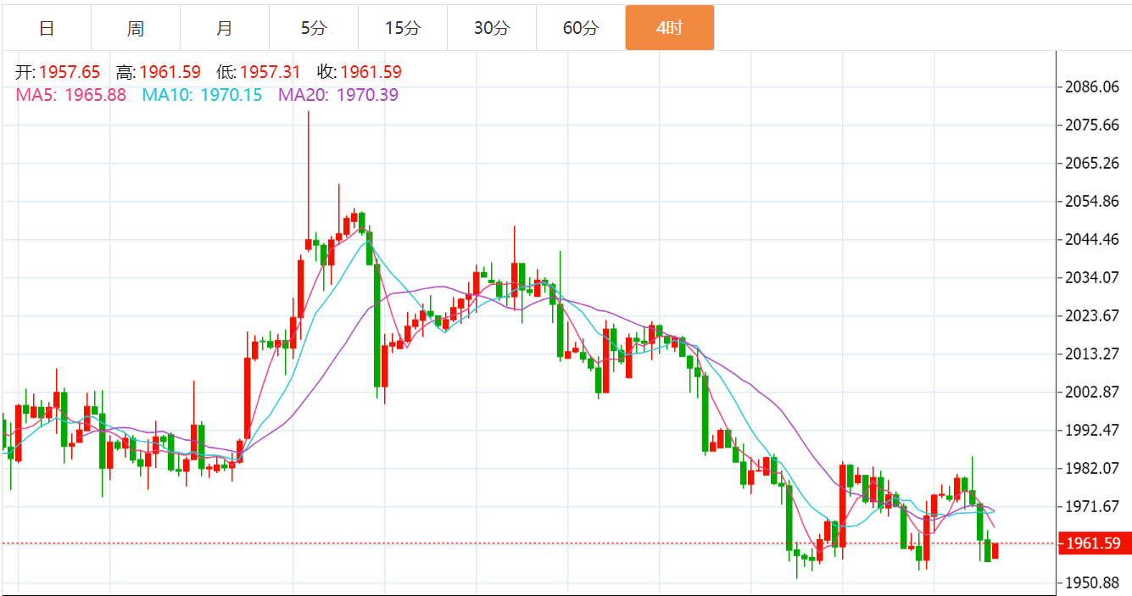Click the 2034.07 price axis label
The image size is (1132, 596).
click(1093, 277)
